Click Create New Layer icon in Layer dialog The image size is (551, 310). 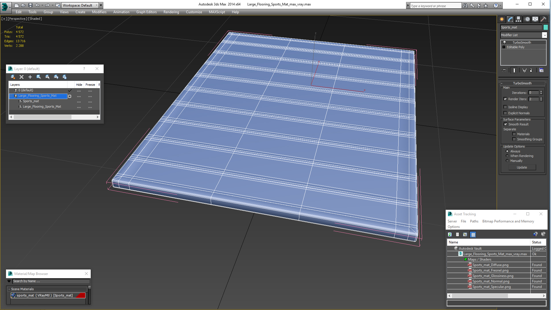(13, 77)
